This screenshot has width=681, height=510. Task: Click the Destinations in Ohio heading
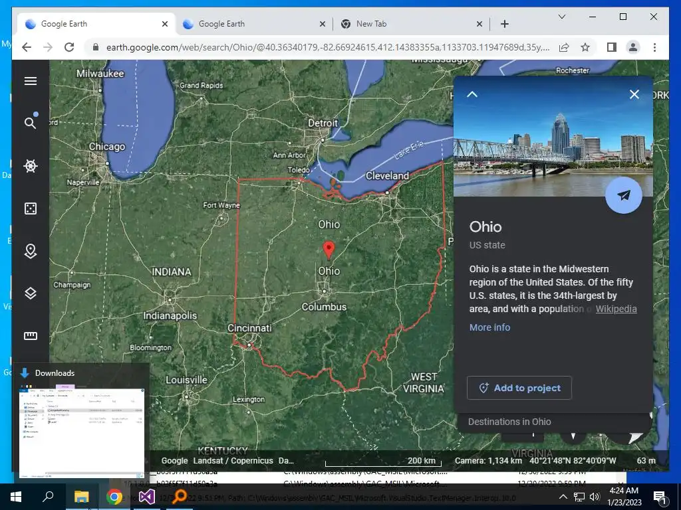pos(509,422)
